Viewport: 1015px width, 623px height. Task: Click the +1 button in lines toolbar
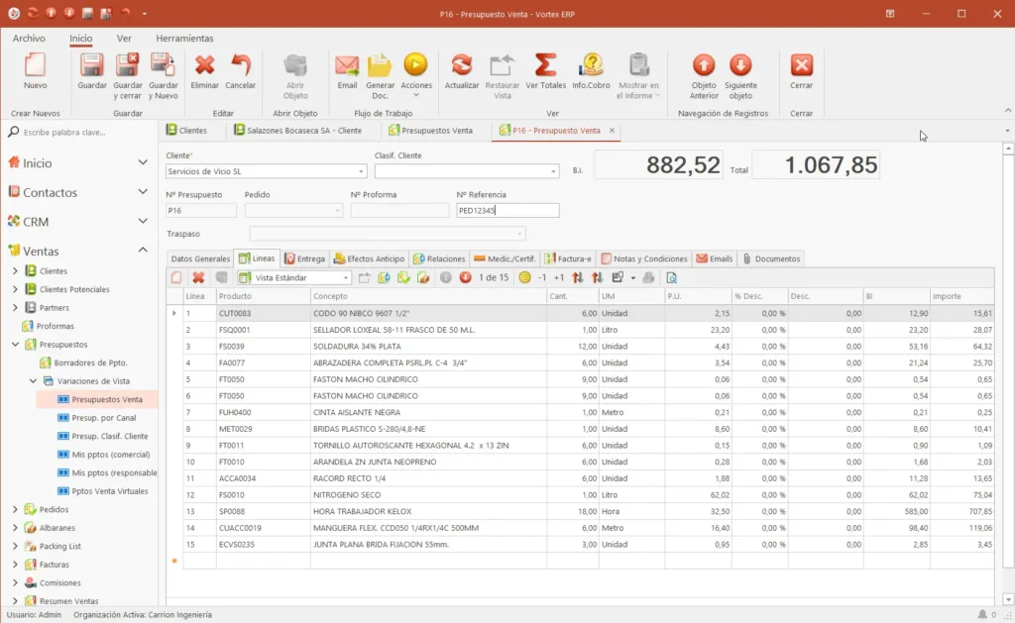click(x=559, y=277)
